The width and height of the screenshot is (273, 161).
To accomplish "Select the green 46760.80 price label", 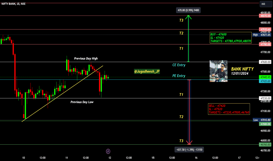I will (265, 145).
